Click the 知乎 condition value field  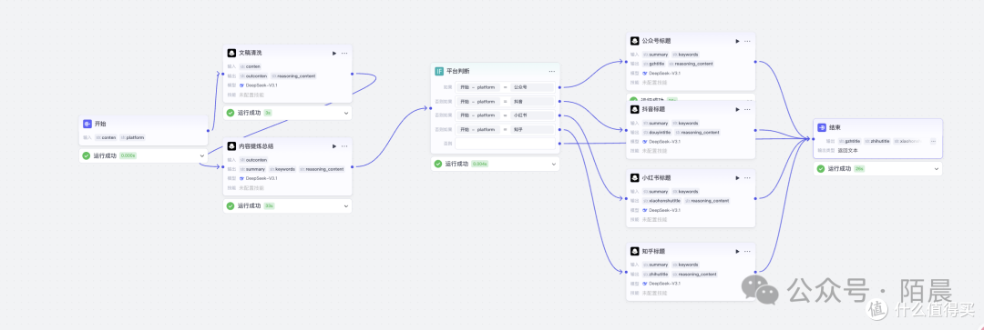[x=533, y=130]
